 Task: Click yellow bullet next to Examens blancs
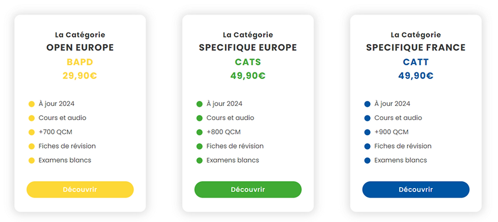point(32,161)
